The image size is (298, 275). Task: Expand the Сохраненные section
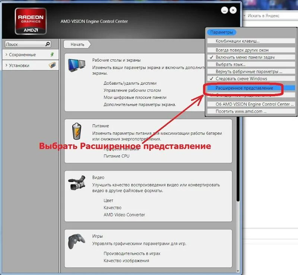point(31,54)
